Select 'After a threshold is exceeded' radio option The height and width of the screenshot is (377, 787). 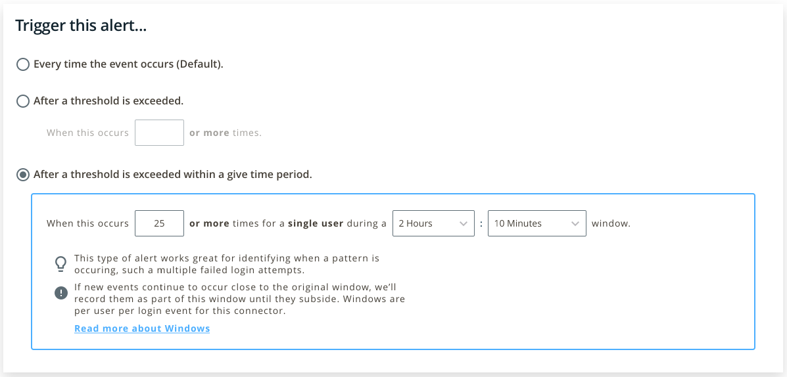click(23, 101)
